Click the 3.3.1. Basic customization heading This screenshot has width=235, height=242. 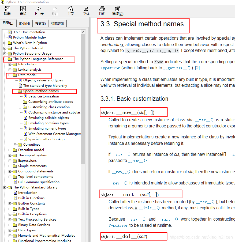(x=134, y=99)
